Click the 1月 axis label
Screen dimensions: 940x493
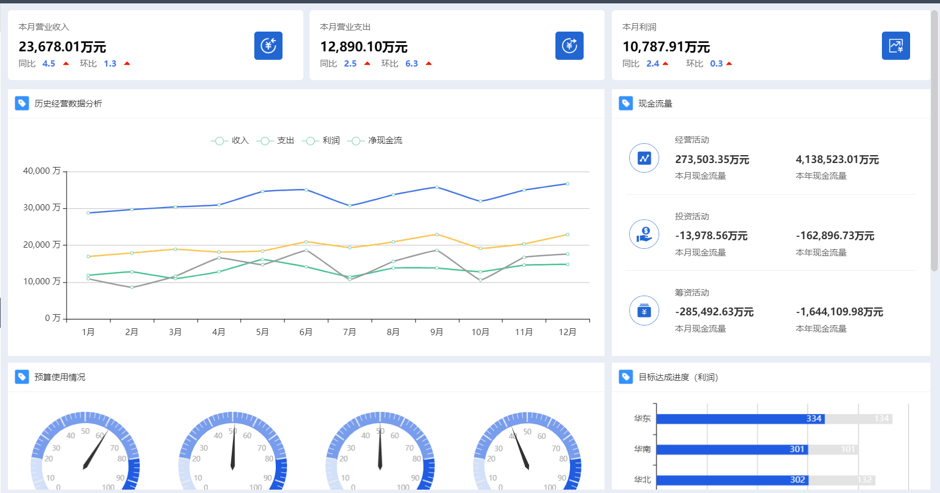pyautogui.click(x=89, y=332)
